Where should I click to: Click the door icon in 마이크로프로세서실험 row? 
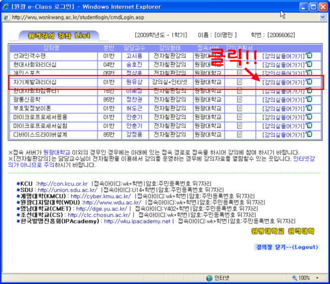(x=309, y=126)
